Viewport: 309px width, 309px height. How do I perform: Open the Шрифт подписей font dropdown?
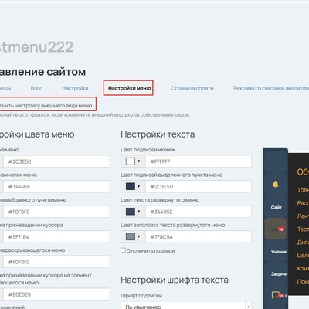(x=186, y=306)
